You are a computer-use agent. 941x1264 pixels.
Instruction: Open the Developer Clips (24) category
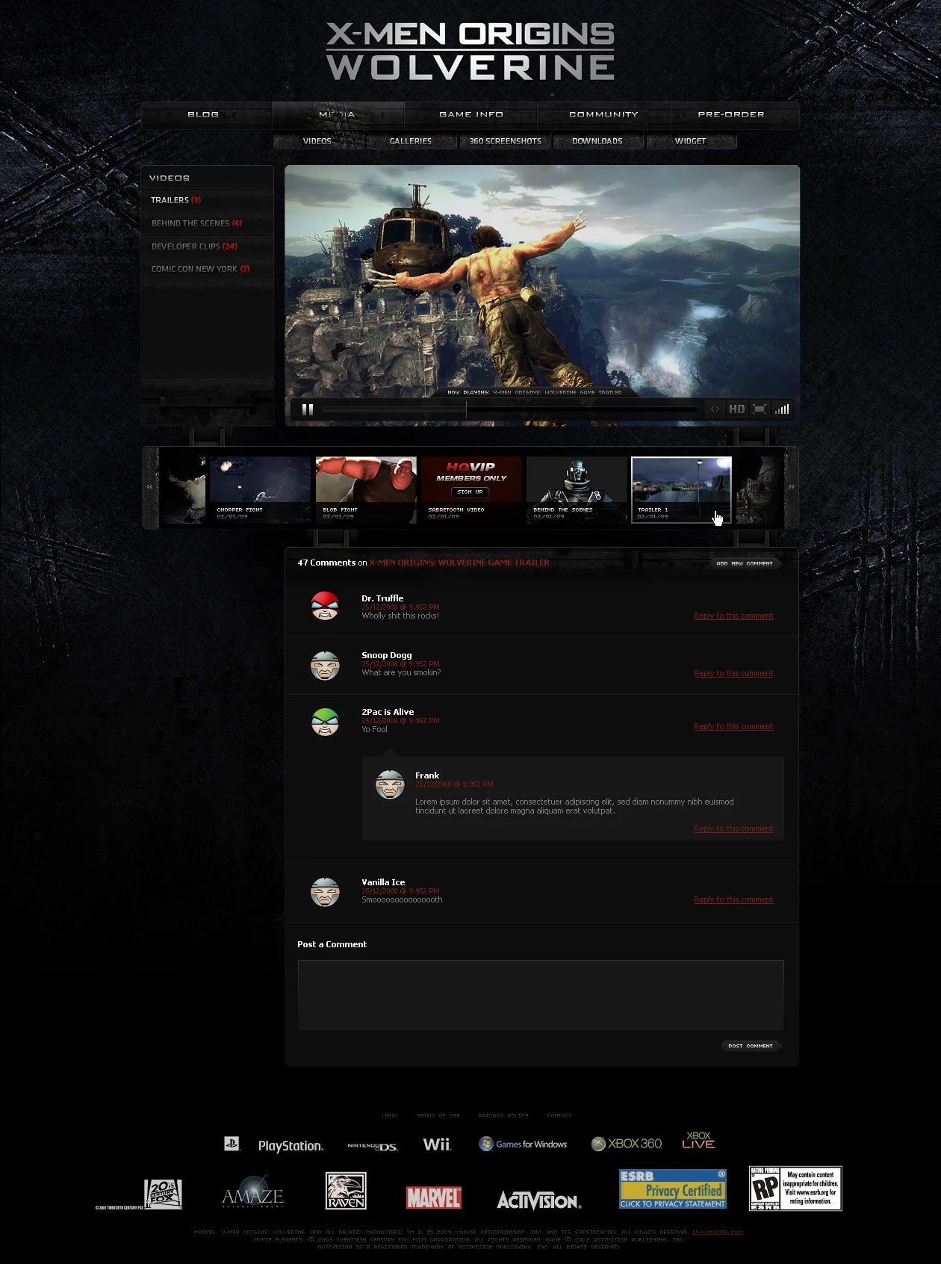click(x=208, y=247)
